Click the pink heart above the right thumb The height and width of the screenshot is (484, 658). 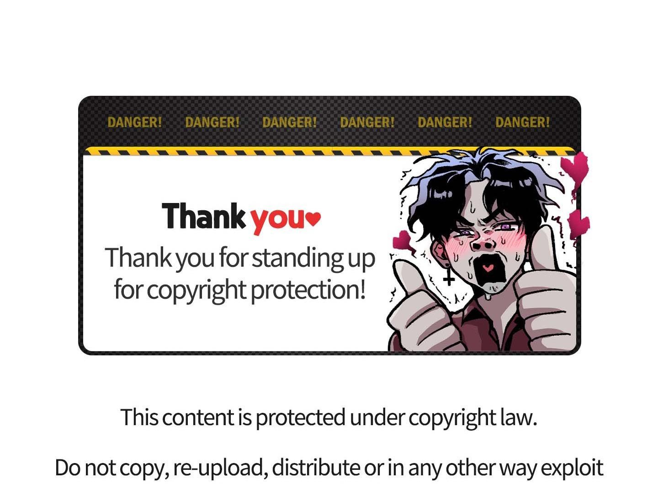coord(579,223)
